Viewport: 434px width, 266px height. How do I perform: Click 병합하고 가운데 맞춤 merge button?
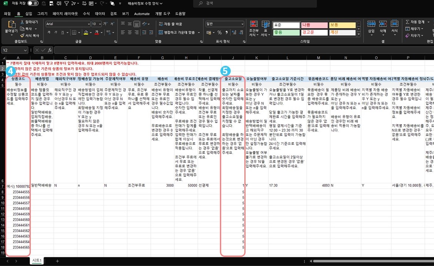click(177, 33)
